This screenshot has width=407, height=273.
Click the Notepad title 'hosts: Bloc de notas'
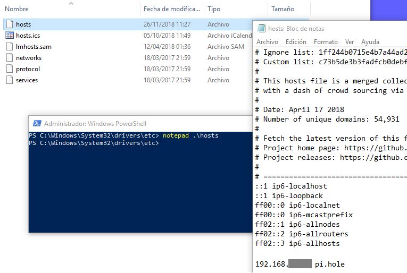(296, 29)
